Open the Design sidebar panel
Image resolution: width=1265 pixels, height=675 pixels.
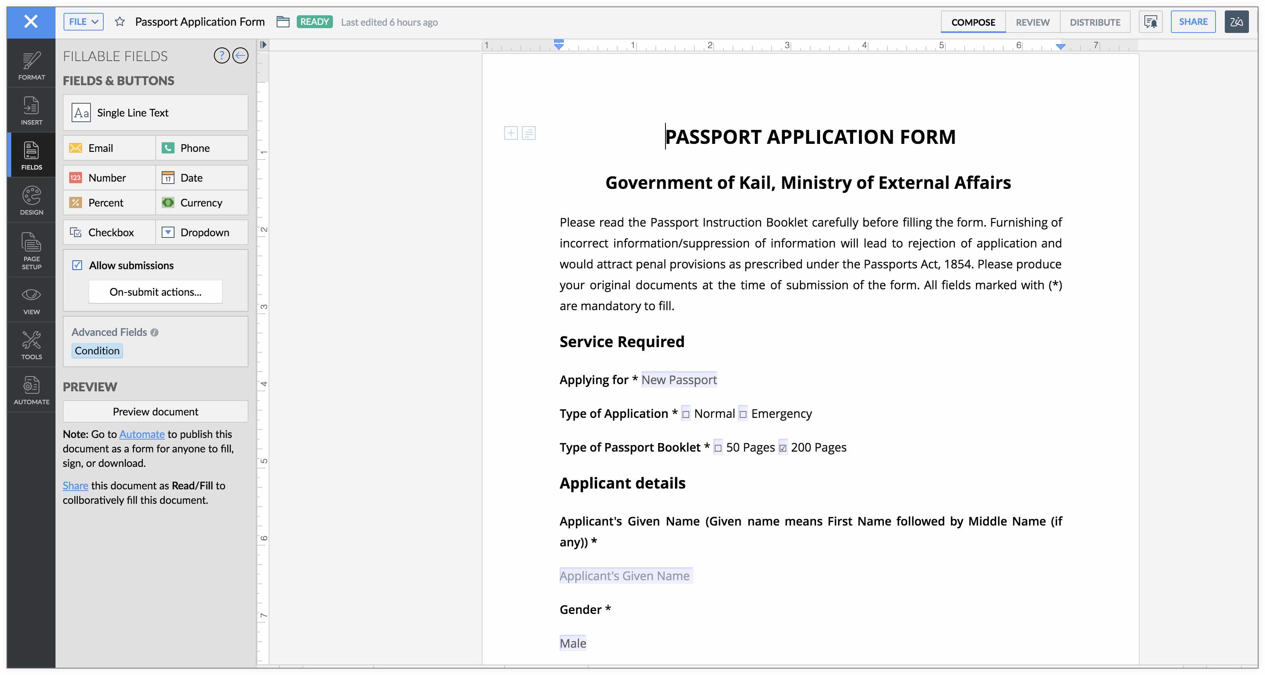click(x=31, y=200)
